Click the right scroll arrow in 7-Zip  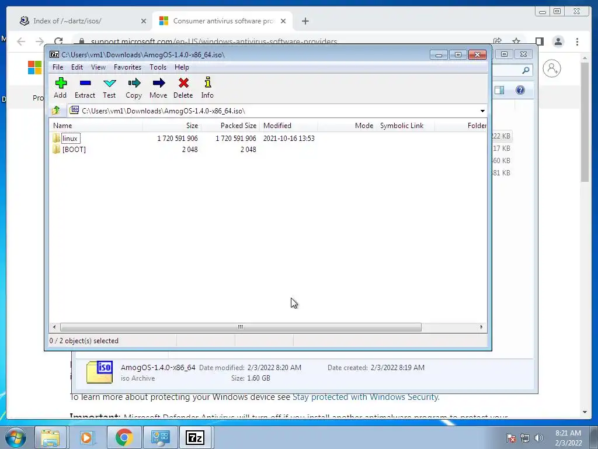pyautogui.click(x=481, y=327)
